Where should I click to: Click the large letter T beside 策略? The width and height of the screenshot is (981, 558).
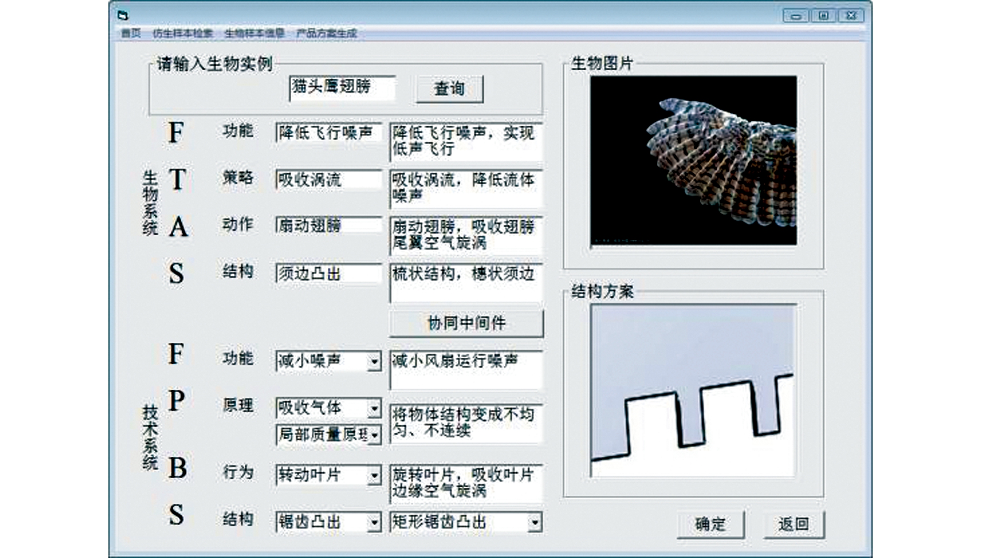coord(177,180)
